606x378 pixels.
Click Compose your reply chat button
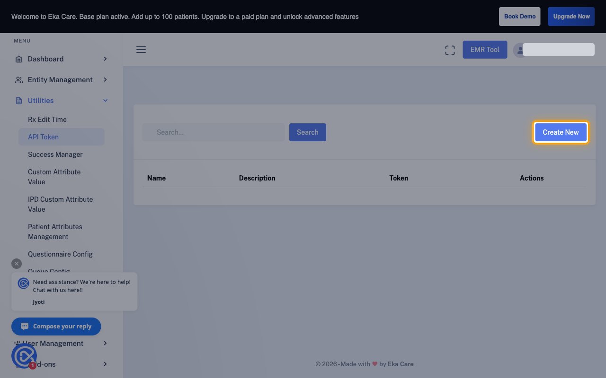[56, 326]
